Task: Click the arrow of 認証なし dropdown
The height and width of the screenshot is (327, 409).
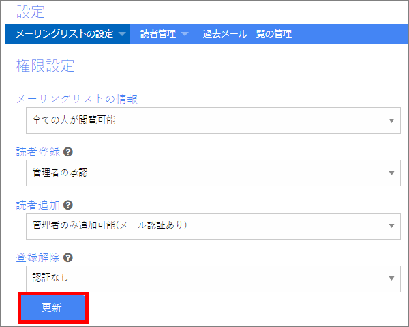Action: coord(391,279)
